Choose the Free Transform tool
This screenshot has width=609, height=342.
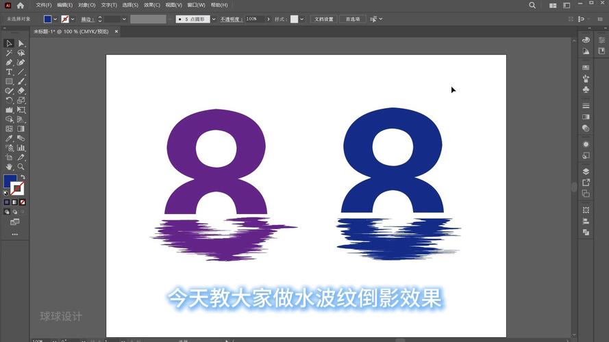pyautogui.click(x=21, y=109)
